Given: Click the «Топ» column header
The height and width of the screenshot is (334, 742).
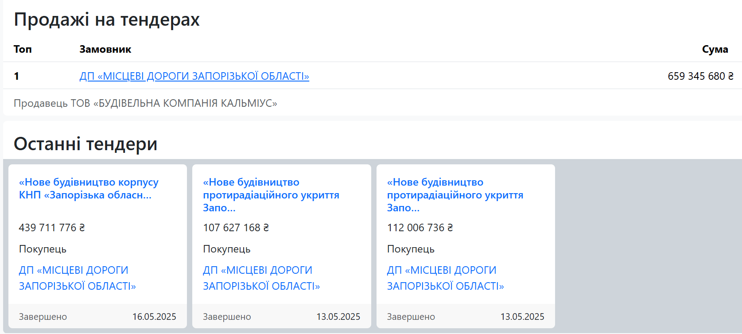Looking at the screenshot, I should (x=23, y=49).
